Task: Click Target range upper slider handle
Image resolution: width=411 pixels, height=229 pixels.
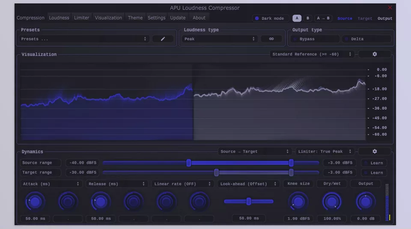Action: tap(291, 172)
